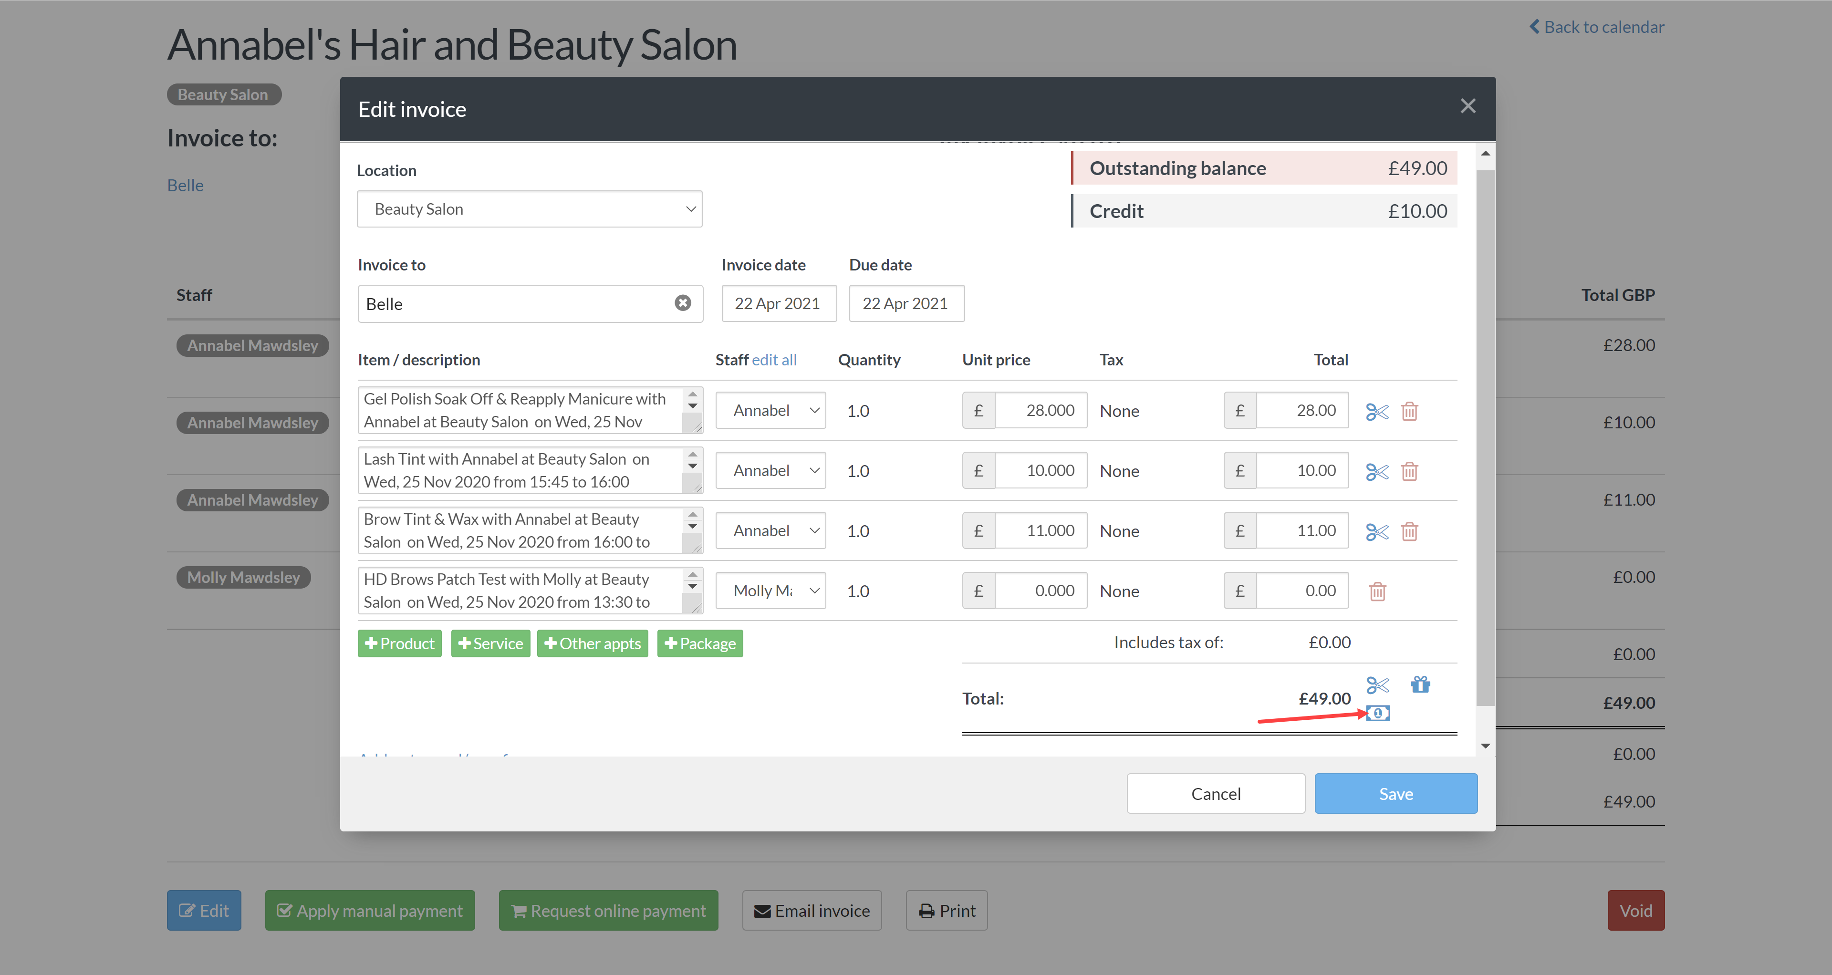Open Molly staff dropdown on HD Brows row
This screenshot has width=1832, height=975.
tap(770, 591)
